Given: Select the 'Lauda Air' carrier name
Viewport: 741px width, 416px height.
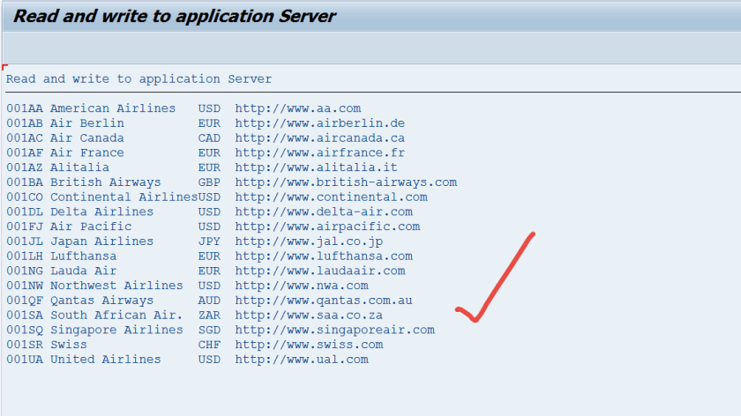Looking at the screenshot, I should (83, 271).
